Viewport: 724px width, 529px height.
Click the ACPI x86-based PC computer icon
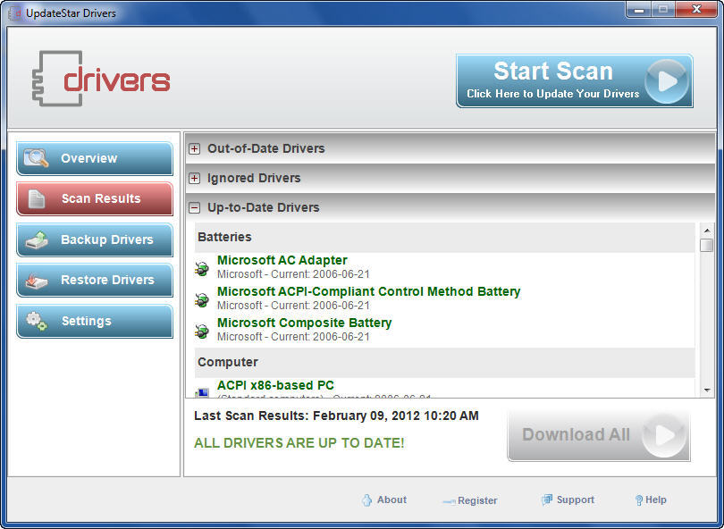(x=202, y=393)
